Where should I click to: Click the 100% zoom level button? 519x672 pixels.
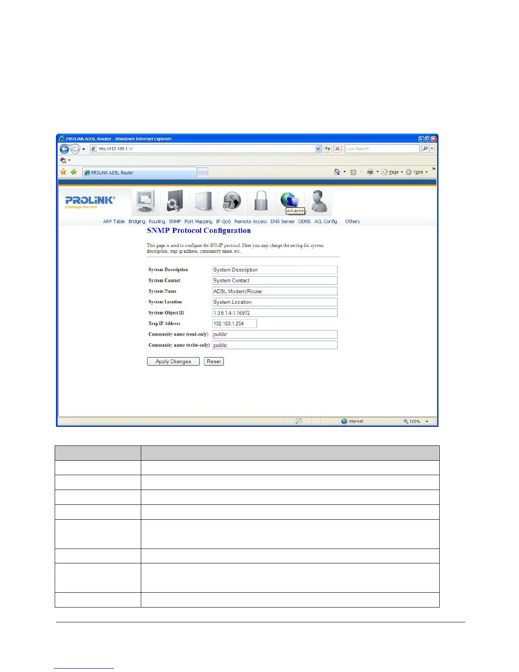click(x=412, y=421)
